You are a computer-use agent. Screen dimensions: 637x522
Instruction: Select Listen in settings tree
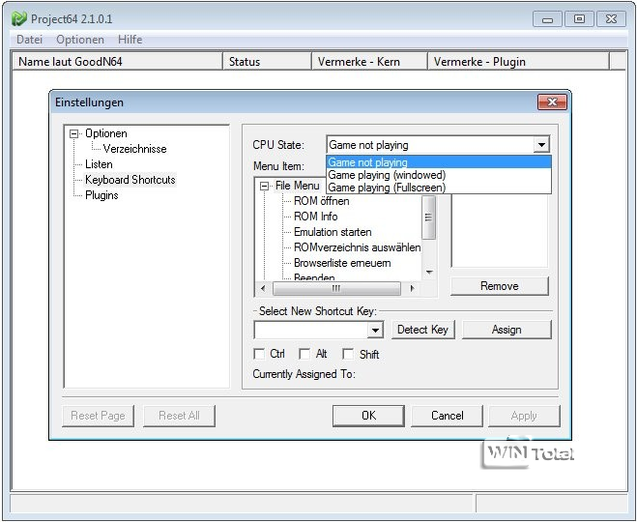[x=99, y=164]
